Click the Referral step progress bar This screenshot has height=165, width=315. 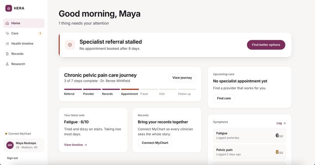(x=73, y=89)
